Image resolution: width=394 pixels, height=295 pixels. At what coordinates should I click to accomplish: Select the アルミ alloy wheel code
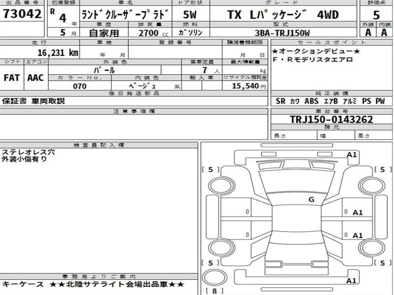pyautogui.click(x=350, y=101)
